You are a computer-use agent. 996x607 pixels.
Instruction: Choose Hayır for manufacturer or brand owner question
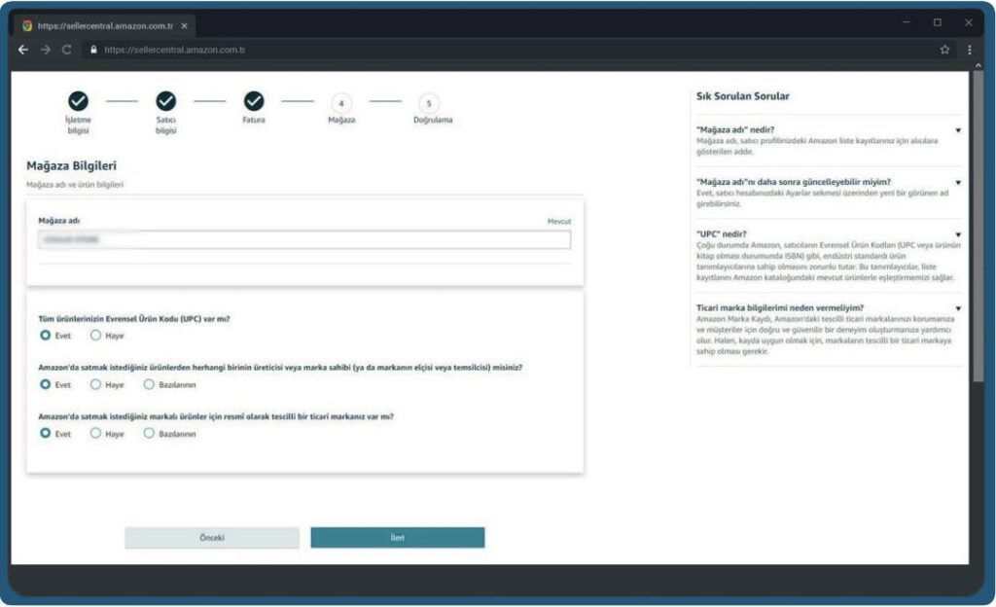95,384
